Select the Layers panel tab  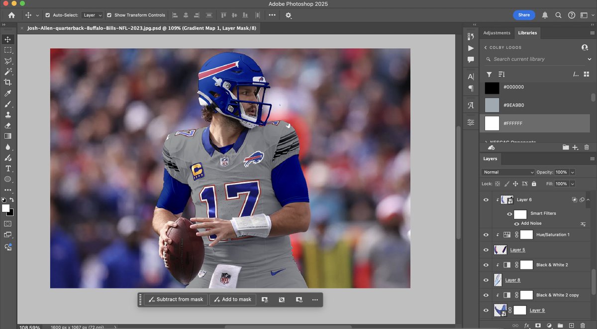pos(490,159)
